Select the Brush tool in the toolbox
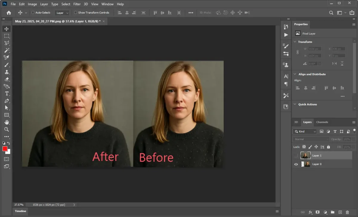 point(7,65)
